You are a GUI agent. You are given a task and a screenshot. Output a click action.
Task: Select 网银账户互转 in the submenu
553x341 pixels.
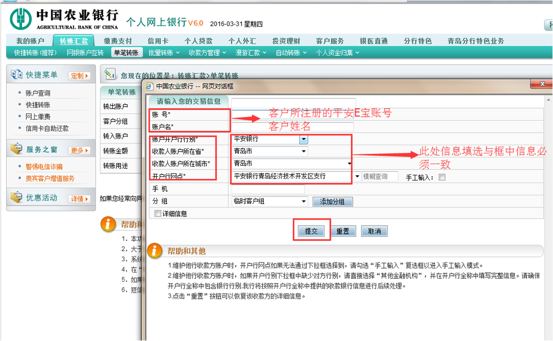[85, 53]
